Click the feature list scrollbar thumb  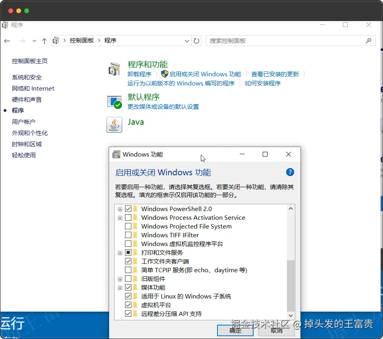291,286
